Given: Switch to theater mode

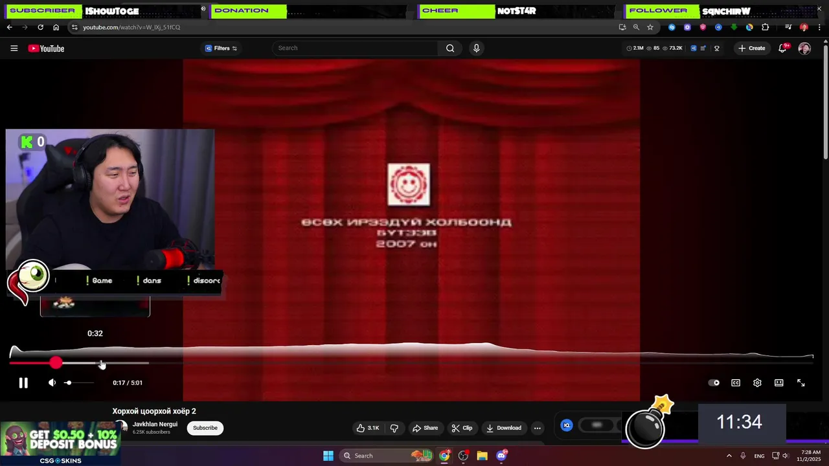Looking at the screenshot, I should point(779,383).
